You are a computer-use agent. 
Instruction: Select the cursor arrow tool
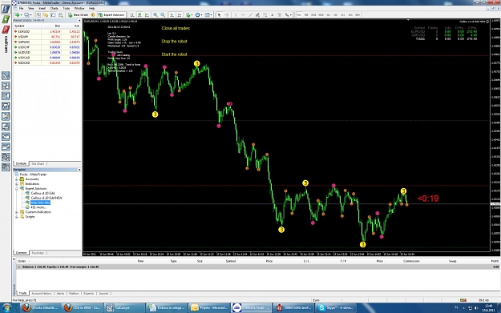tap(219, 14)
